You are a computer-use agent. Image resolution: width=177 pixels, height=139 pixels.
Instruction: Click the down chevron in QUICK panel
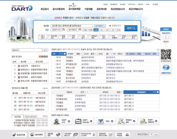pyautogui.click(x=166, y=47)
